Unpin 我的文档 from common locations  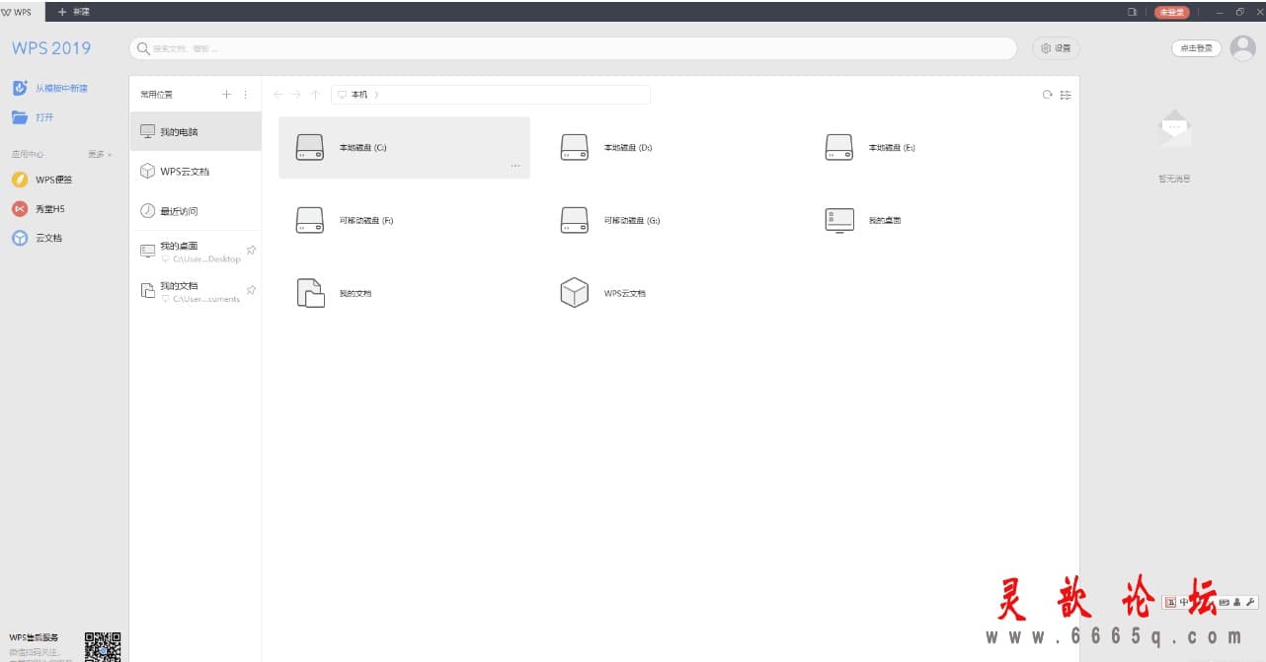click(x=251, y=290)
